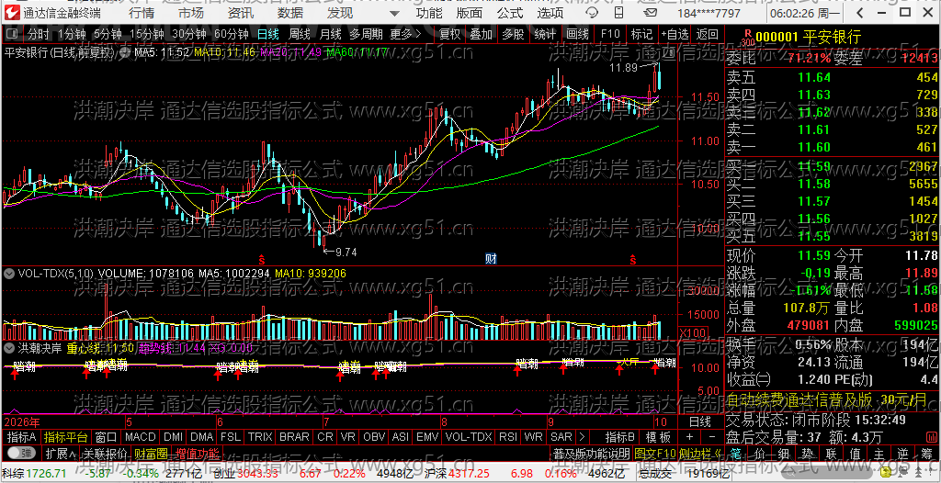Open 图文F10 link
This screenshot has width=941, height=483.
[x=654, y=453]
